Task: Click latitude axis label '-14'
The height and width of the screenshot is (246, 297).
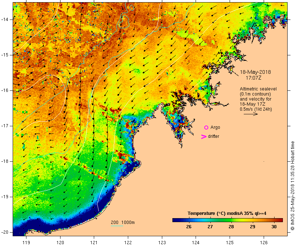Action: (5, 20)
